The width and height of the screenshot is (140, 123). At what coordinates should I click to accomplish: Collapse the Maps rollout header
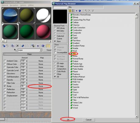27,54
